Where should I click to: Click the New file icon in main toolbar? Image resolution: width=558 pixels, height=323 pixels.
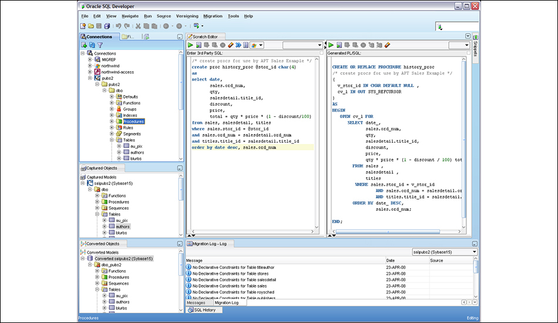click(83, 26)
